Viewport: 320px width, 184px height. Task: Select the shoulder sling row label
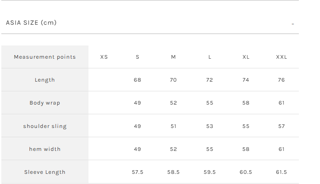coord(45,126)
